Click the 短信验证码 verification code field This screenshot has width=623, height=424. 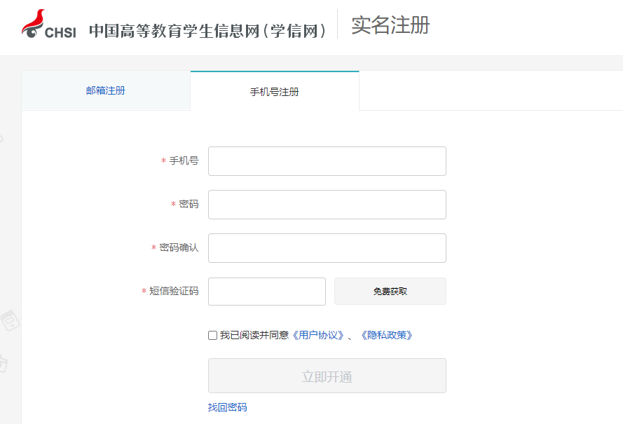266,291
